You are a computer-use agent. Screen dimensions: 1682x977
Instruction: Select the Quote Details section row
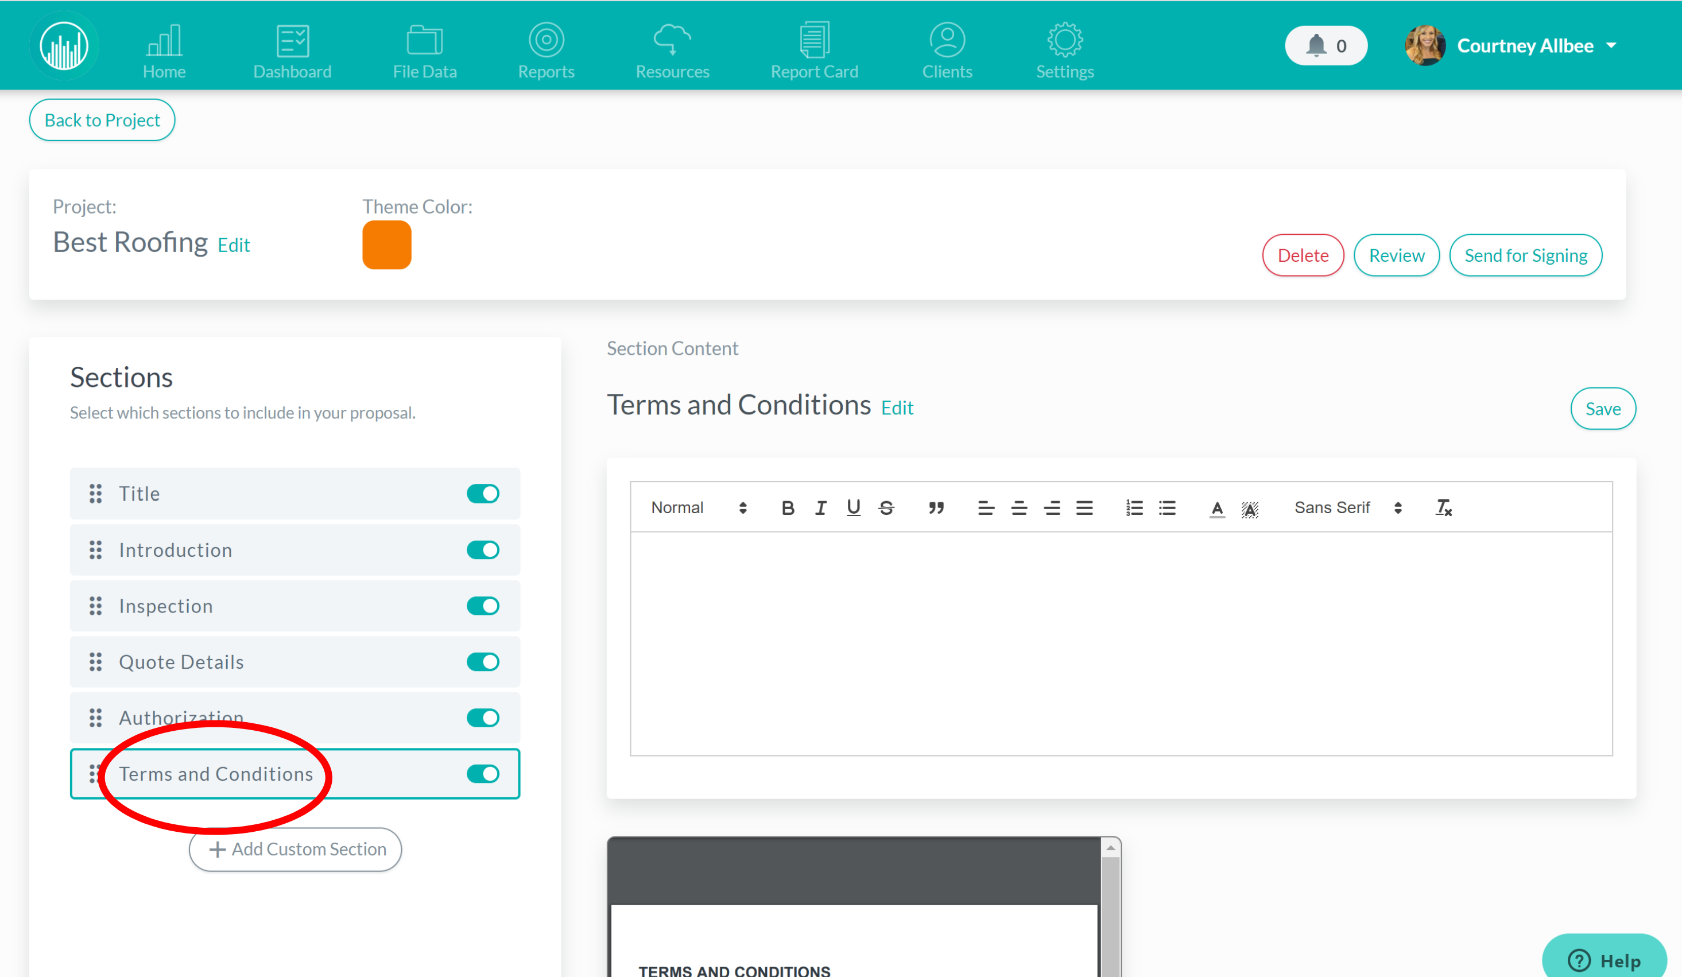295,662
